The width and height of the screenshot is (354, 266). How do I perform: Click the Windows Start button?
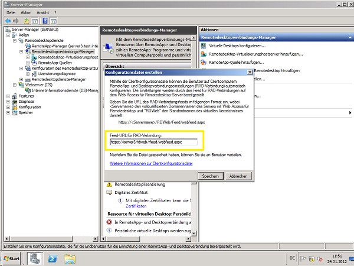(12, 258)
